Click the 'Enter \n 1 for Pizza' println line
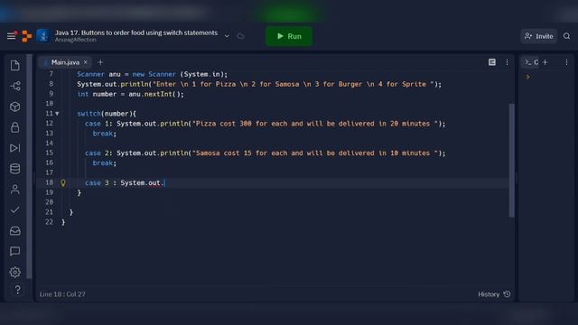This screenshot has width=578, height=325. pyautogui.click(x=259, y=84)
